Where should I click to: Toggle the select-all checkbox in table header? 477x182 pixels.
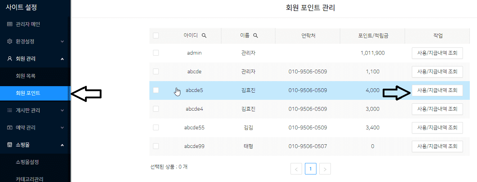coord(156,36)
